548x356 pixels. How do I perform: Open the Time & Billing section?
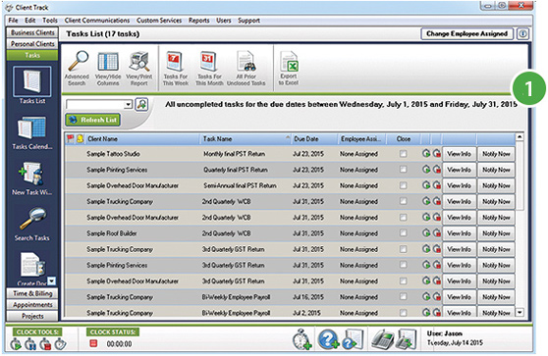(32, 293)
